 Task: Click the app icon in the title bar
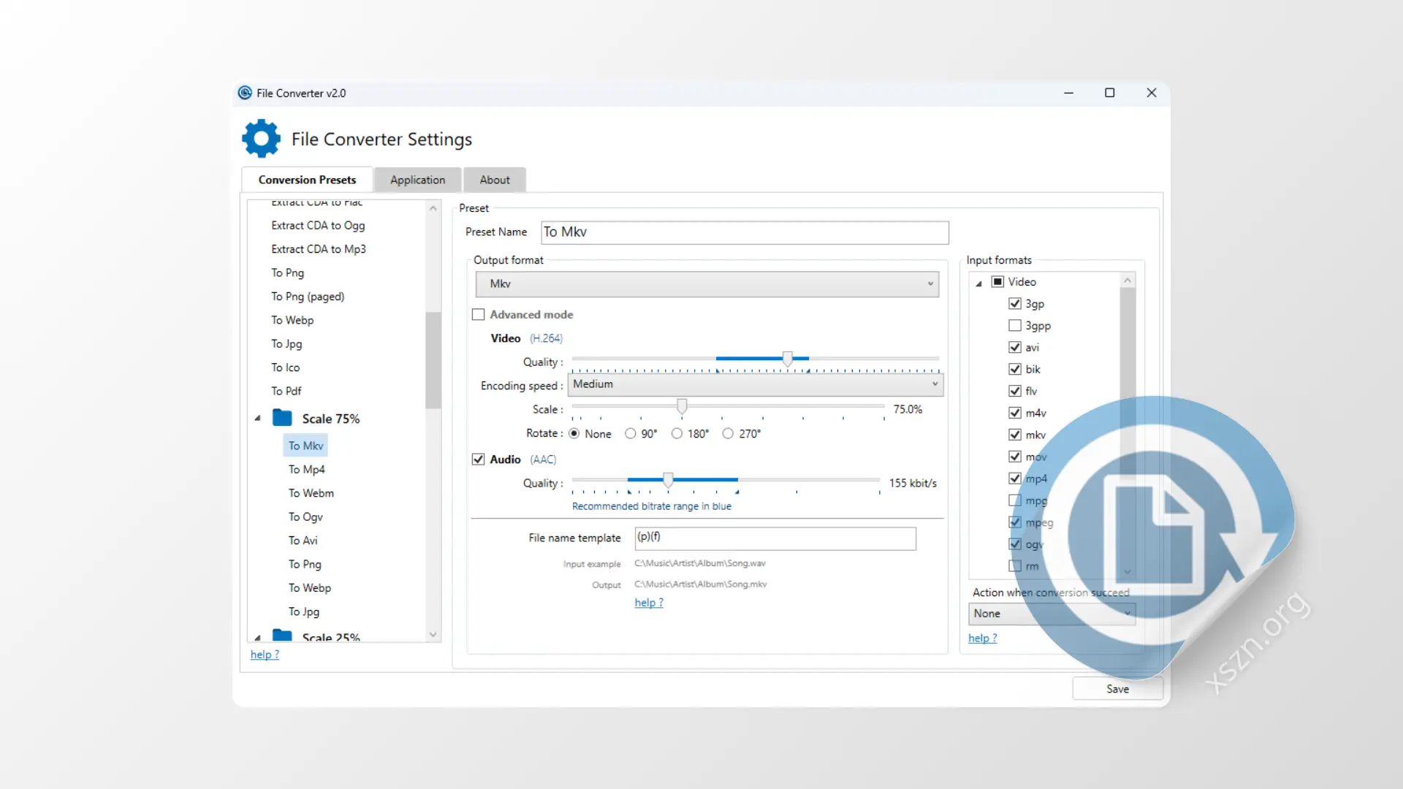click(245, 93)
